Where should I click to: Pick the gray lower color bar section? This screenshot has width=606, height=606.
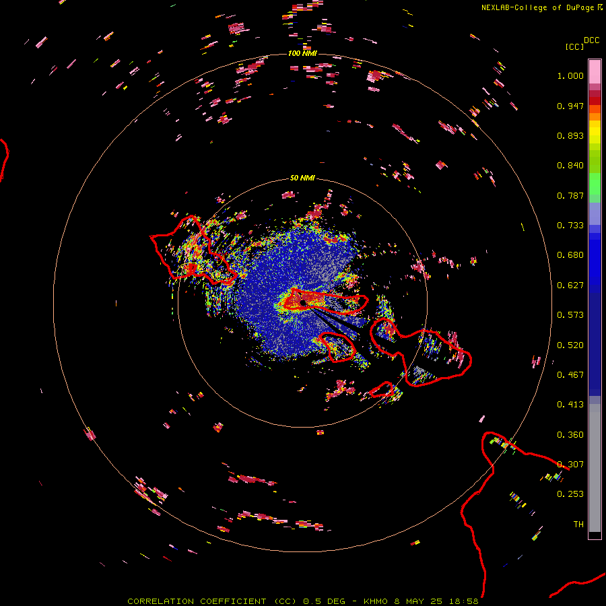595,468
